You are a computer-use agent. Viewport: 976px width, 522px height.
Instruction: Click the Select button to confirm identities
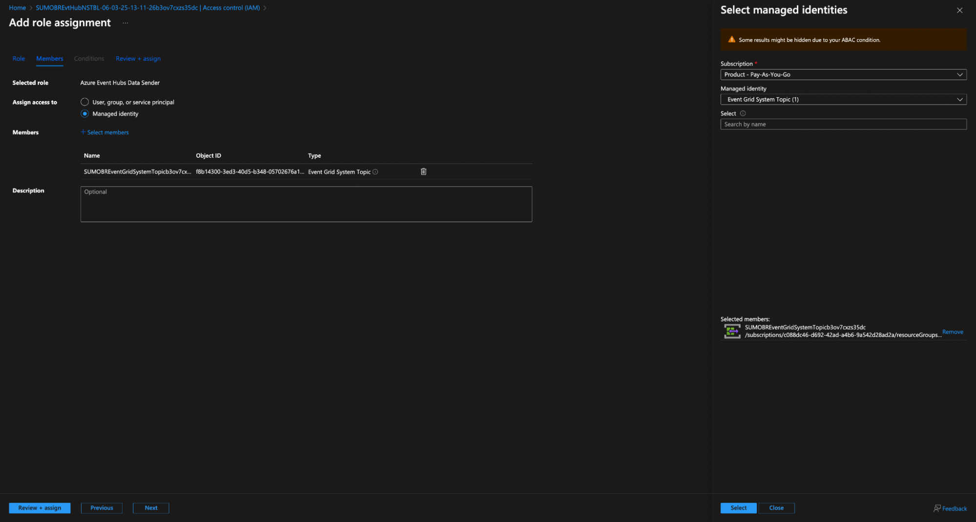tap(738, 508)
